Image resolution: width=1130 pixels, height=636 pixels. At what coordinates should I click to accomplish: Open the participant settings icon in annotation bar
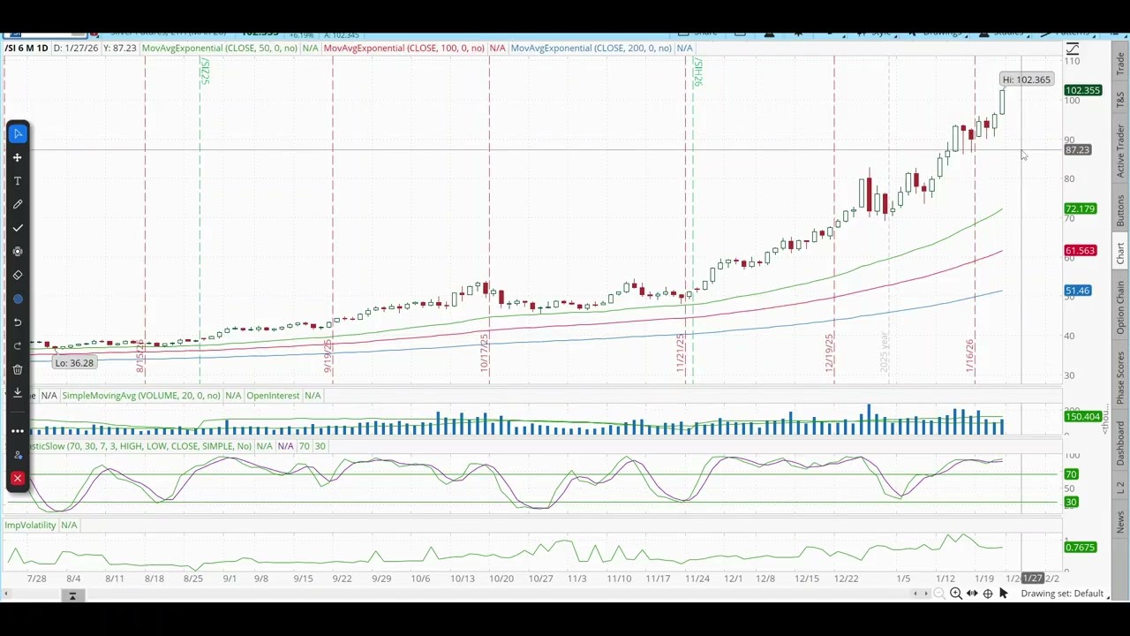click(18, 455)
